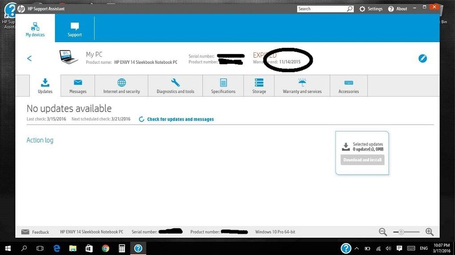Viewport: 455px width, 255px height.
Task: Click the "No updates available" heading
Action: [69, 108]
